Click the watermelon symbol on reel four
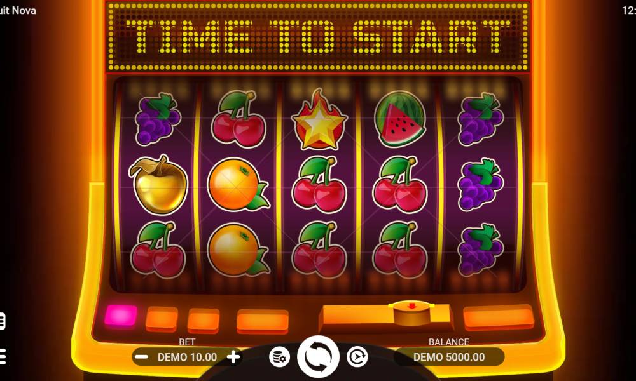The image size is (636, 381). coord(399,118)
